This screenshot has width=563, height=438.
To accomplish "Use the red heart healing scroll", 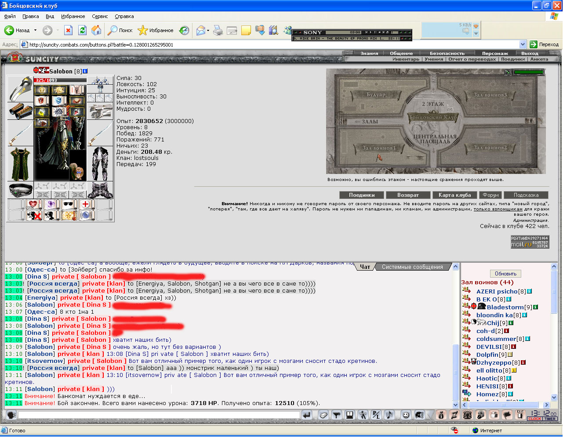I will pyautogui.click(x=33, y=204).
